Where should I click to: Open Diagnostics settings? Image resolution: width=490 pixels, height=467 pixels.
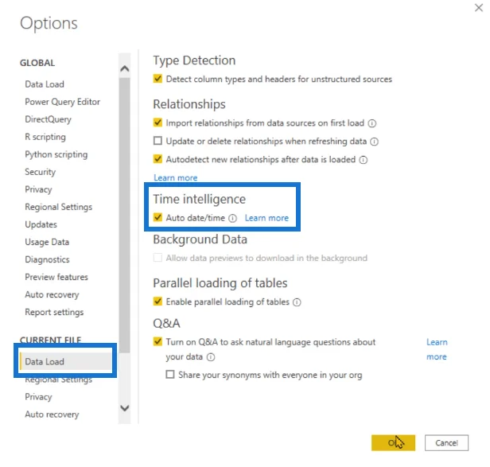click(x=47, y=259)
